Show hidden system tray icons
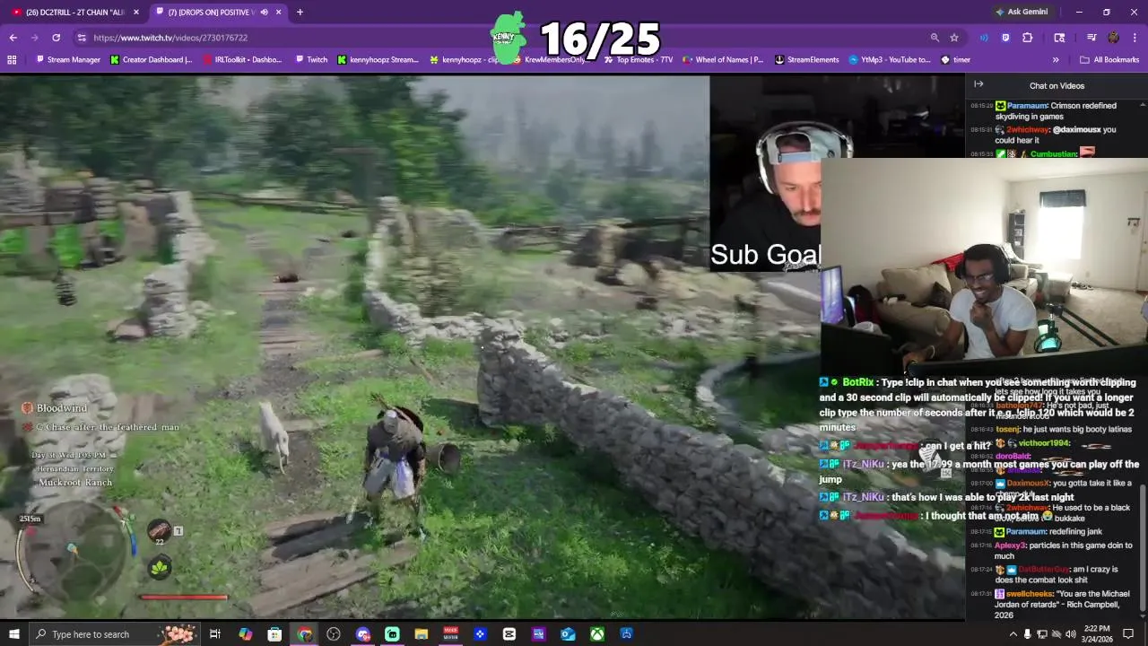Image resolution: width=1148 pixels, height=646 pixels. tap(1013, 634)
